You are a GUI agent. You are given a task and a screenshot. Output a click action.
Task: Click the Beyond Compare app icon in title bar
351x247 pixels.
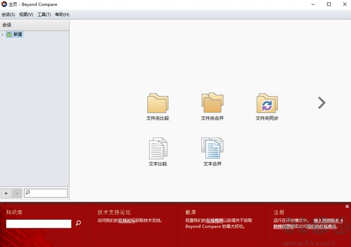[x=4, y=4]
